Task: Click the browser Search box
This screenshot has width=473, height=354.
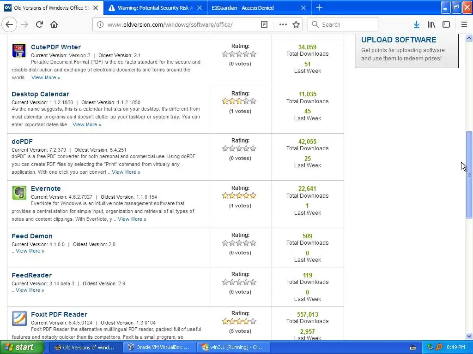Action: pyautogui.click(x=343, y=25)
